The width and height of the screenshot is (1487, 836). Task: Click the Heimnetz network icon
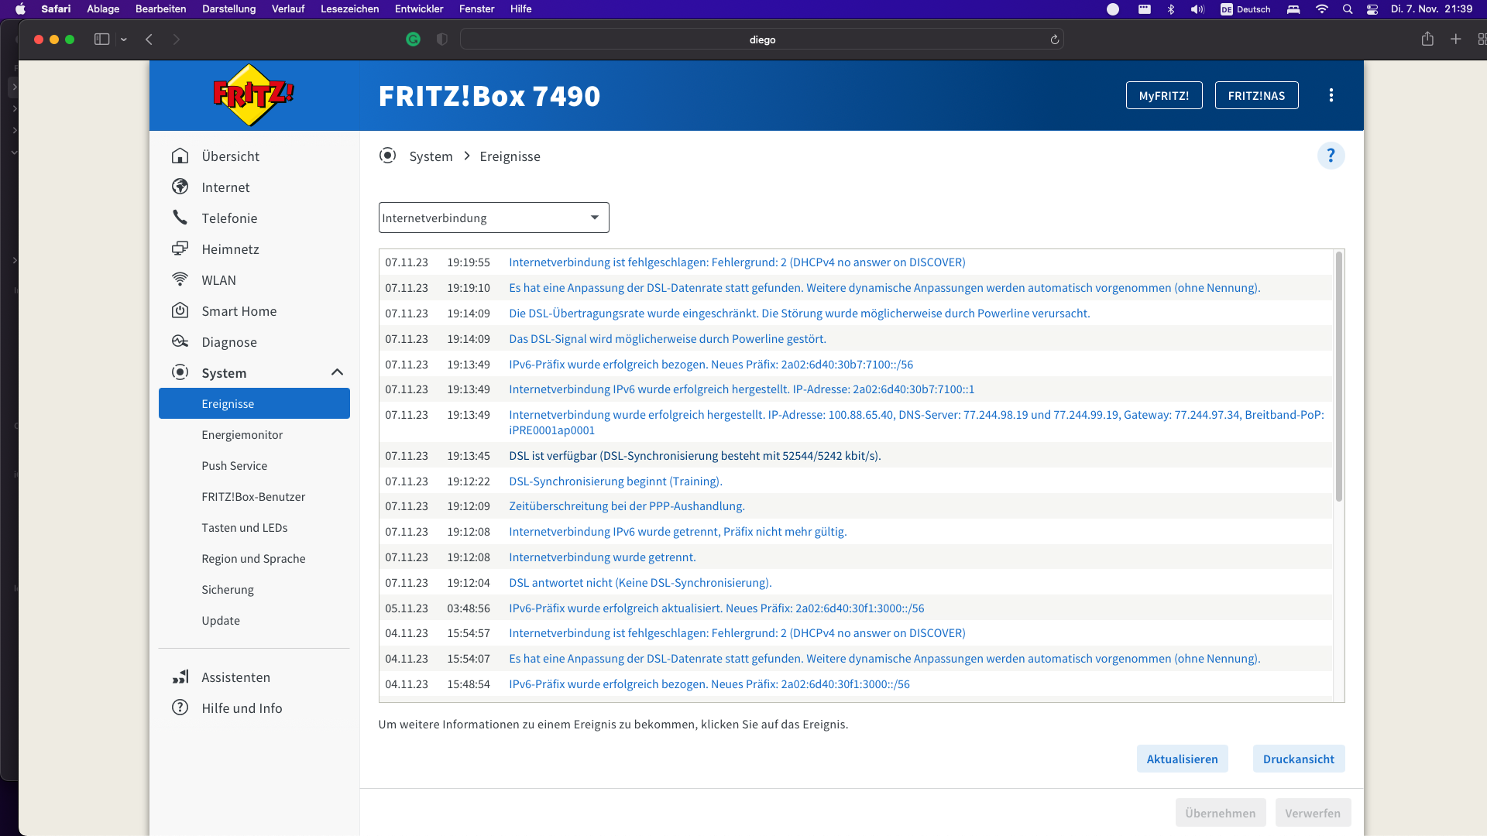coord(180,248)
